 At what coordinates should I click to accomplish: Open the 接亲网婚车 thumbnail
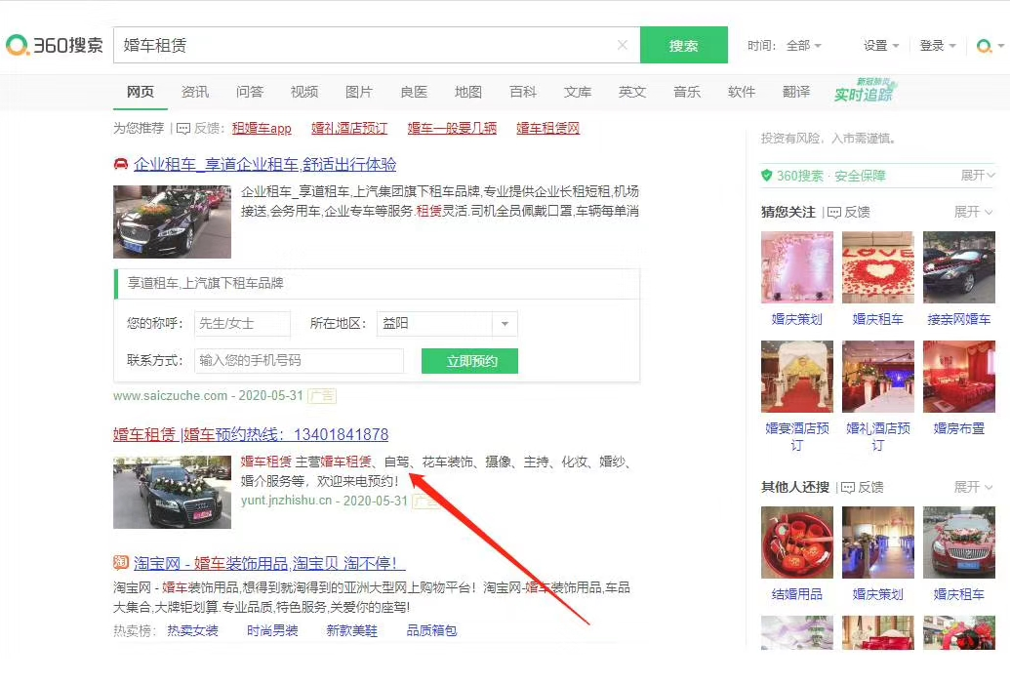[x=959, y=267]
